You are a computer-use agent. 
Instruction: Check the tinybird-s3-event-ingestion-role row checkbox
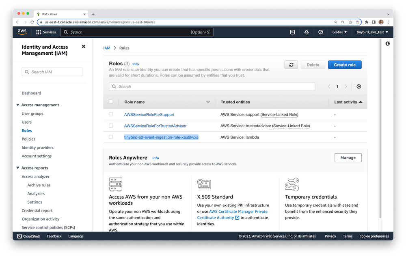[x=111, y=137]
